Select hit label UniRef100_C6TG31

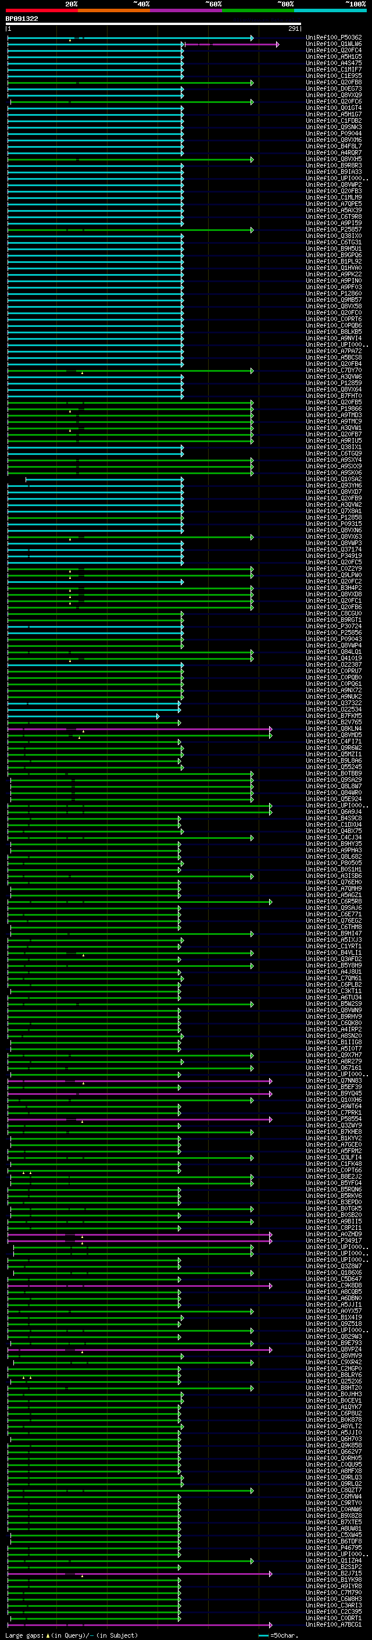(x=334, y=243)
